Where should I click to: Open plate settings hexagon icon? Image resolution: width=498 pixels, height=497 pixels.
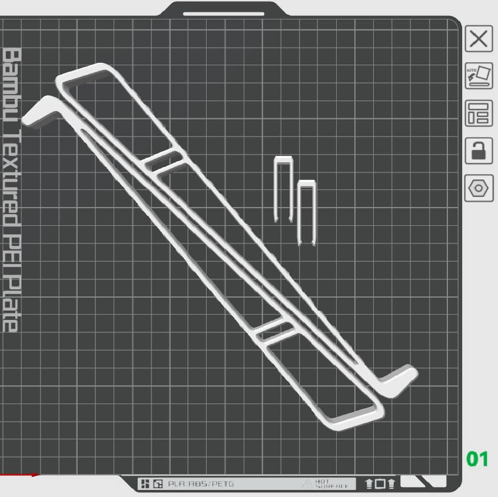[x=479, y=188]
